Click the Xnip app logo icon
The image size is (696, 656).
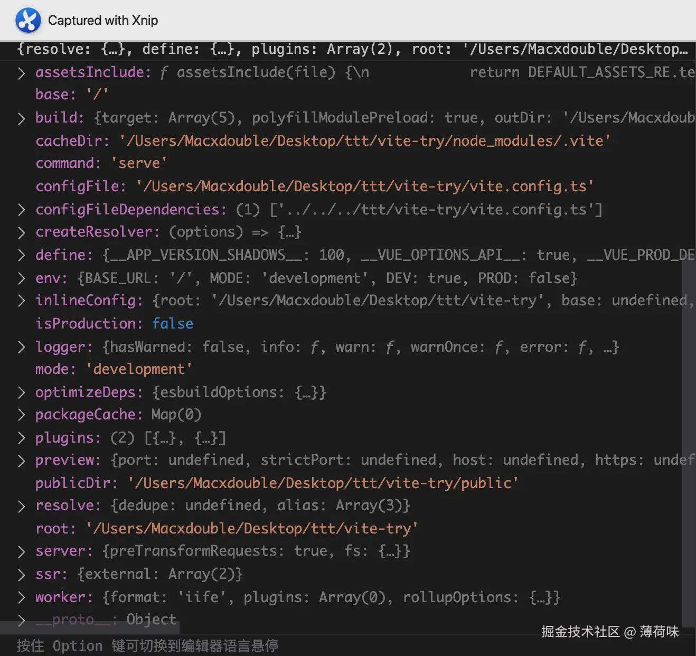[x=28, y=21]
